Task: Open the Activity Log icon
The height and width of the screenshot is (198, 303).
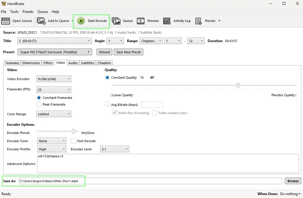Action: (x=167, y=21)
